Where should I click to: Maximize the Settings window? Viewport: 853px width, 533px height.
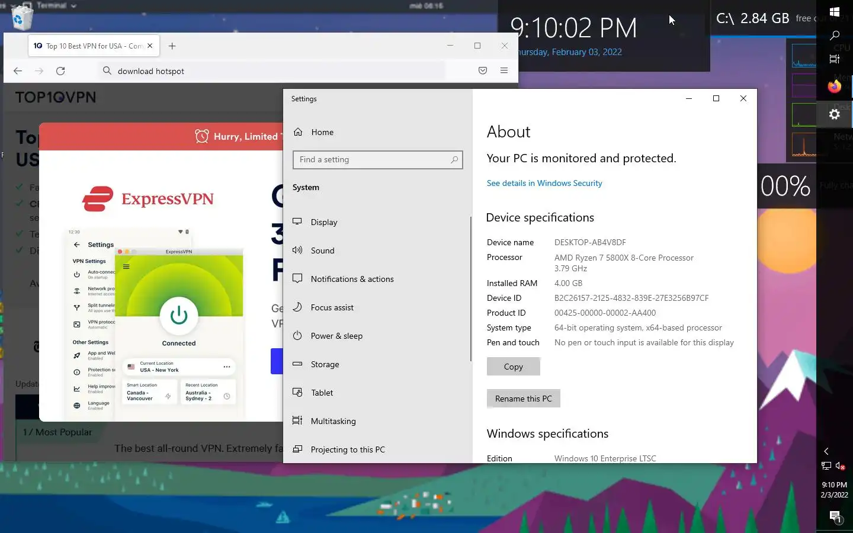tap(716, 98)
